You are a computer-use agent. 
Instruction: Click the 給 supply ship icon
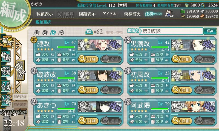tap(89, 32)
